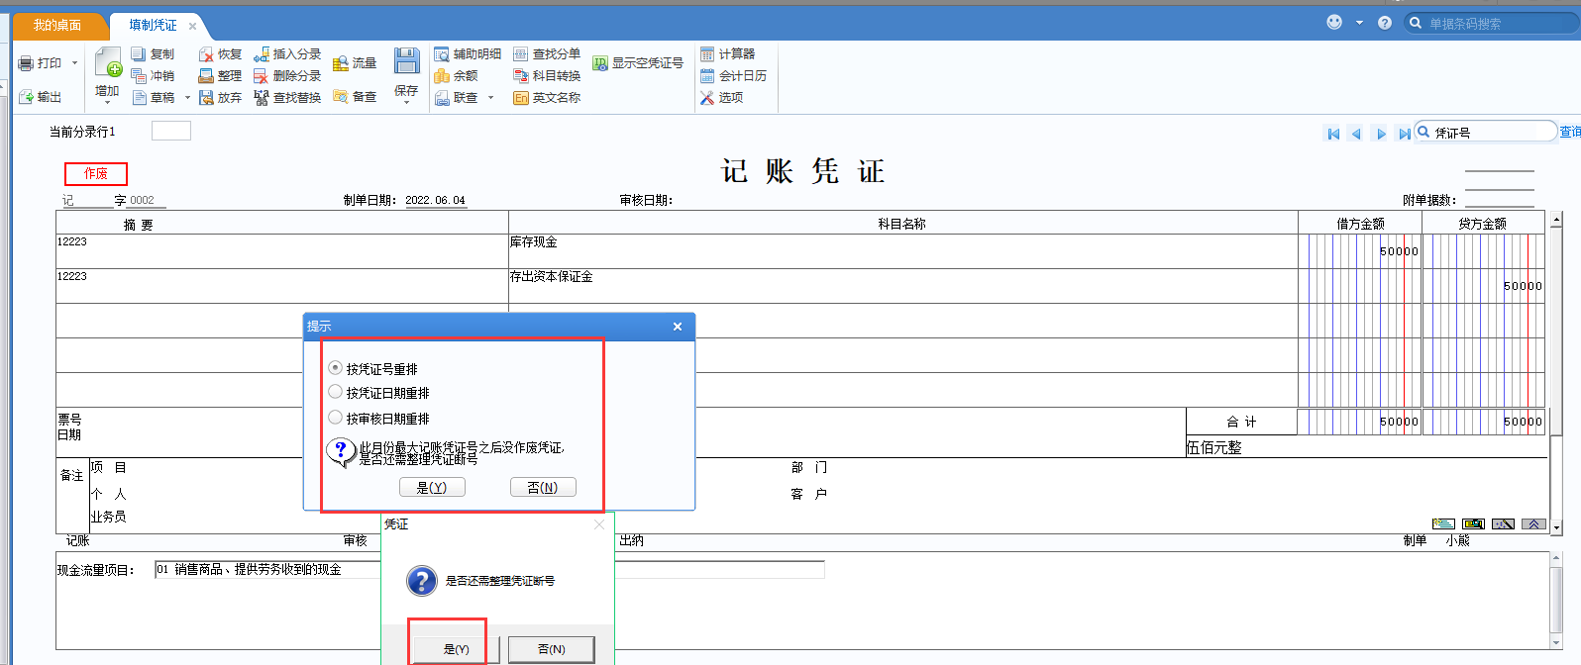Switch to the 填制凭证 tab
This screenshot has height=665, width=1581.
[153, 25]
